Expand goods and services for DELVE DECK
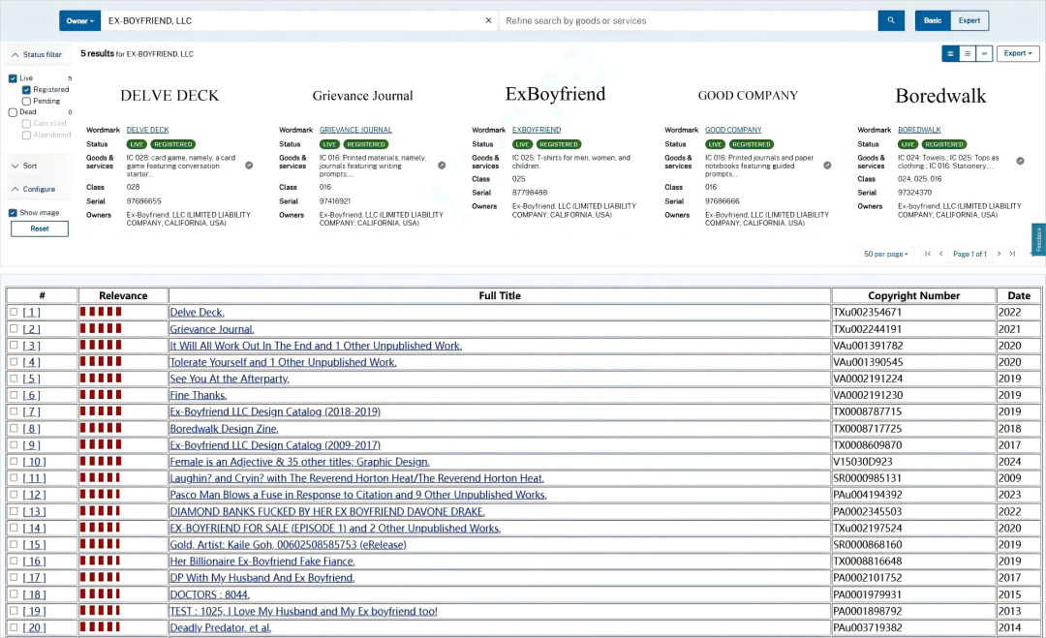The image size is (1046, 638). [x=249, y=166]
